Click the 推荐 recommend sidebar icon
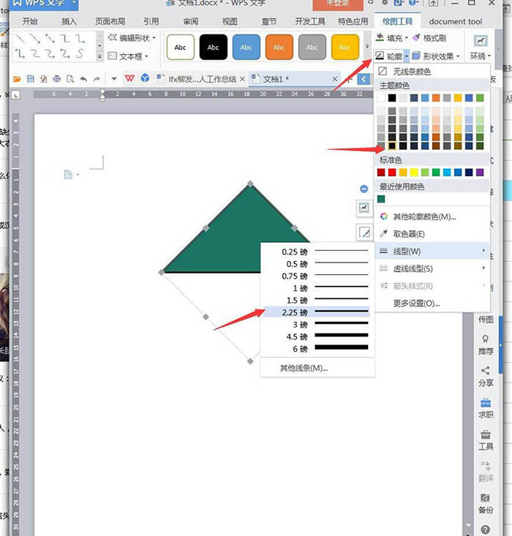 pyautogui.click(x=486, y=345)
